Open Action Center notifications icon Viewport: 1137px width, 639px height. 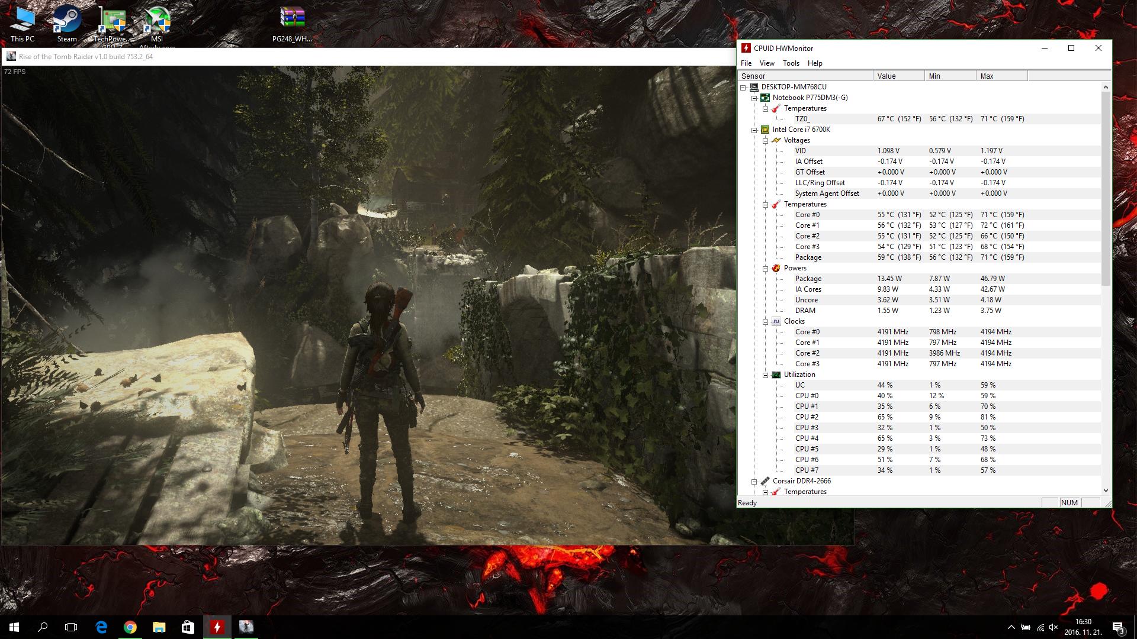pyautogui.click(x=1118, y=627)
